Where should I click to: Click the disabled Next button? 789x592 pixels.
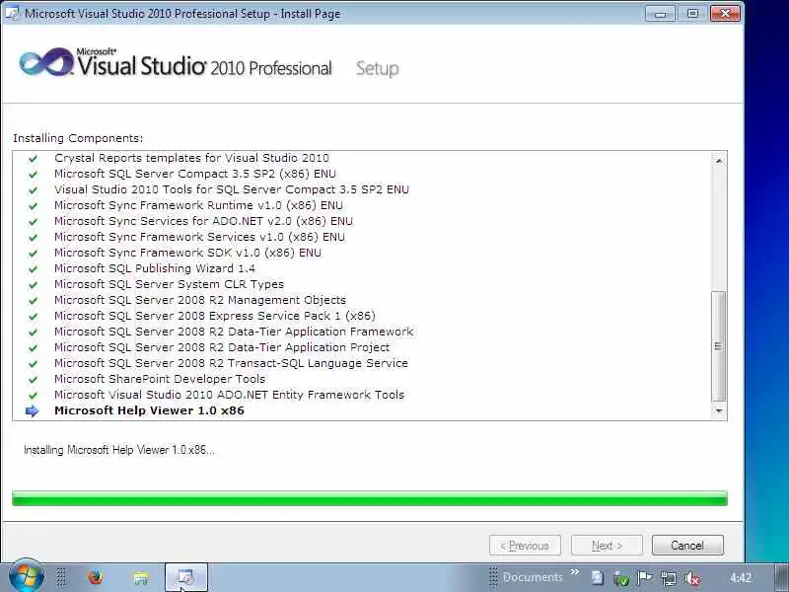tap(607, 546)
